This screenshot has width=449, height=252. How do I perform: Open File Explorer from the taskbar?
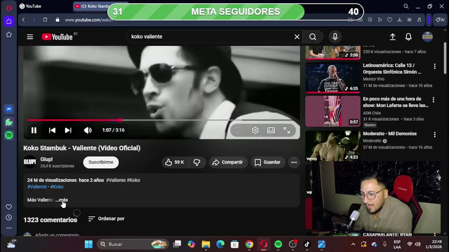(x=206, y=244)
